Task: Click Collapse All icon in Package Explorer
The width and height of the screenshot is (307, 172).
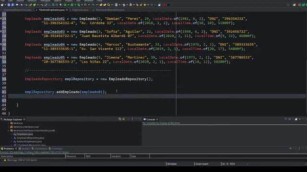Action: pos(120,119)
